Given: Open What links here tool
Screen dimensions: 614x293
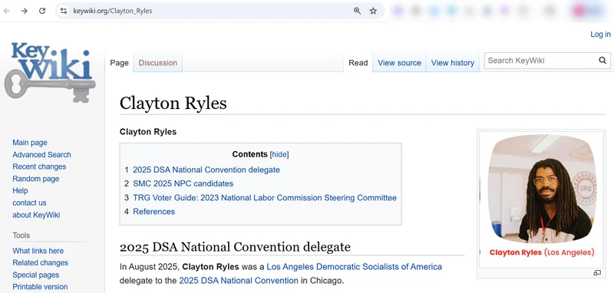Looking at the screenshot, I should click(38, 251).
